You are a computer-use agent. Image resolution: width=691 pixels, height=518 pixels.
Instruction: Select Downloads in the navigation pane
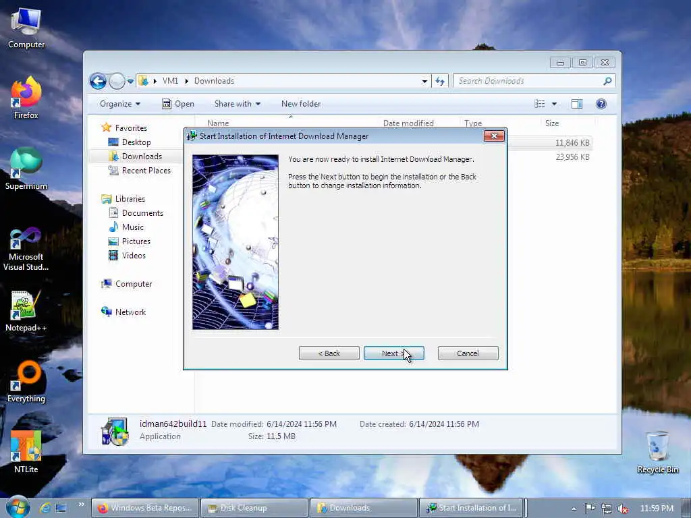pyautogui.click(x=142, y=156)
